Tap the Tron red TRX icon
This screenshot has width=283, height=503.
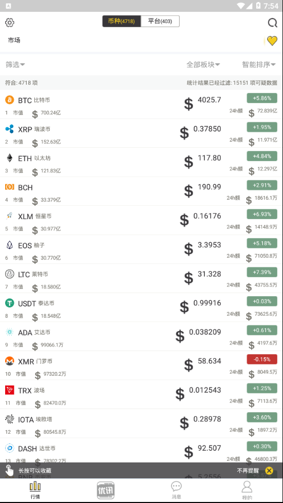click(x=10, y=390)
